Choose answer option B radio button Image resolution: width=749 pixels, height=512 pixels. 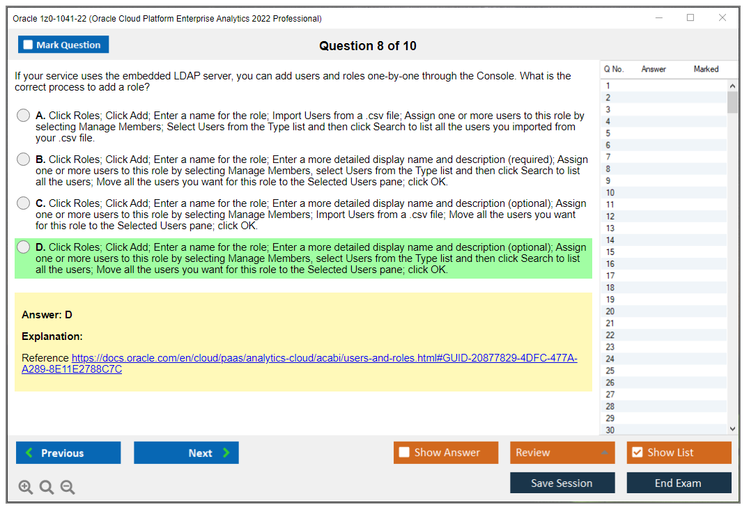point(24,160)
